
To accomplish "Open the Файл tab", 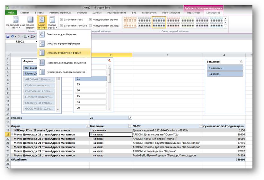I will point(11,13).
